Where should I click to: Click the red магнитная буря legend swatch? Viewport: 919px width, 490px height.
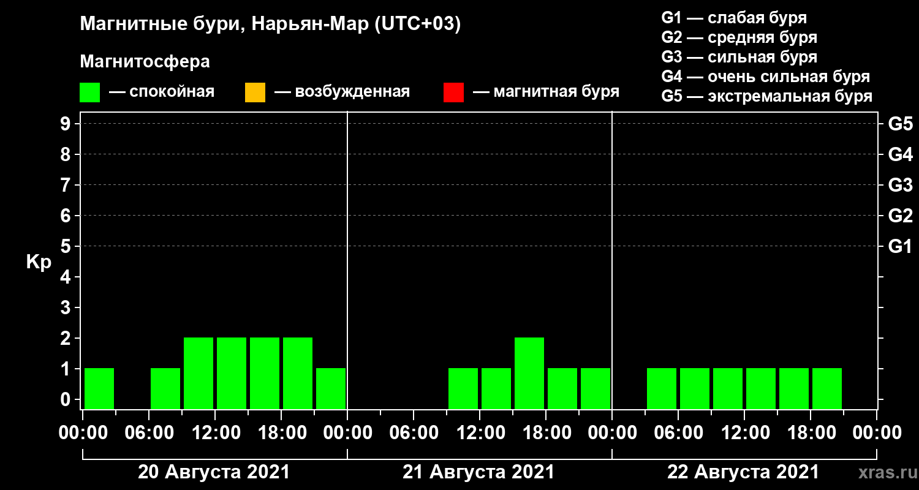(x=453, y=92)
